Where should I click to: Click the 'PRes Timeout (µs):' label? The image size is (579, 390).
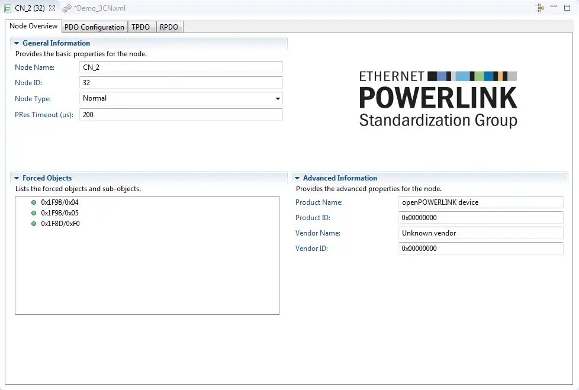44,115
